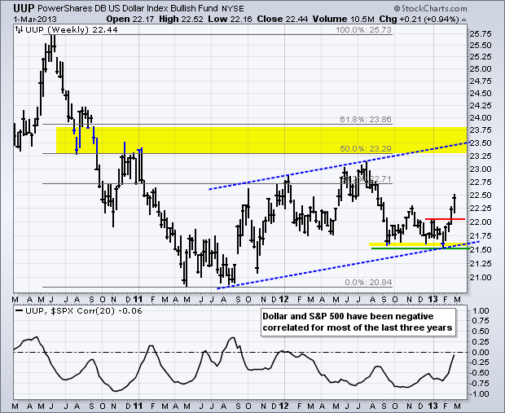Viewport: 505px width, 413px height.
Task: Click the 100.0%: 25.73 Fibonacci label
Action: 363,30
